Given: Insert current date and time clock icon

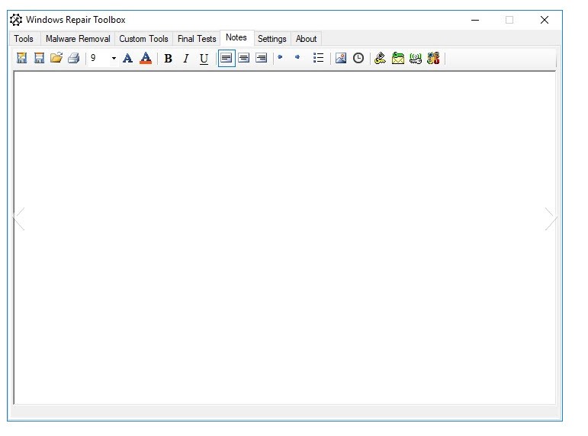Looking at the screenshot, I should pos(358,58).
